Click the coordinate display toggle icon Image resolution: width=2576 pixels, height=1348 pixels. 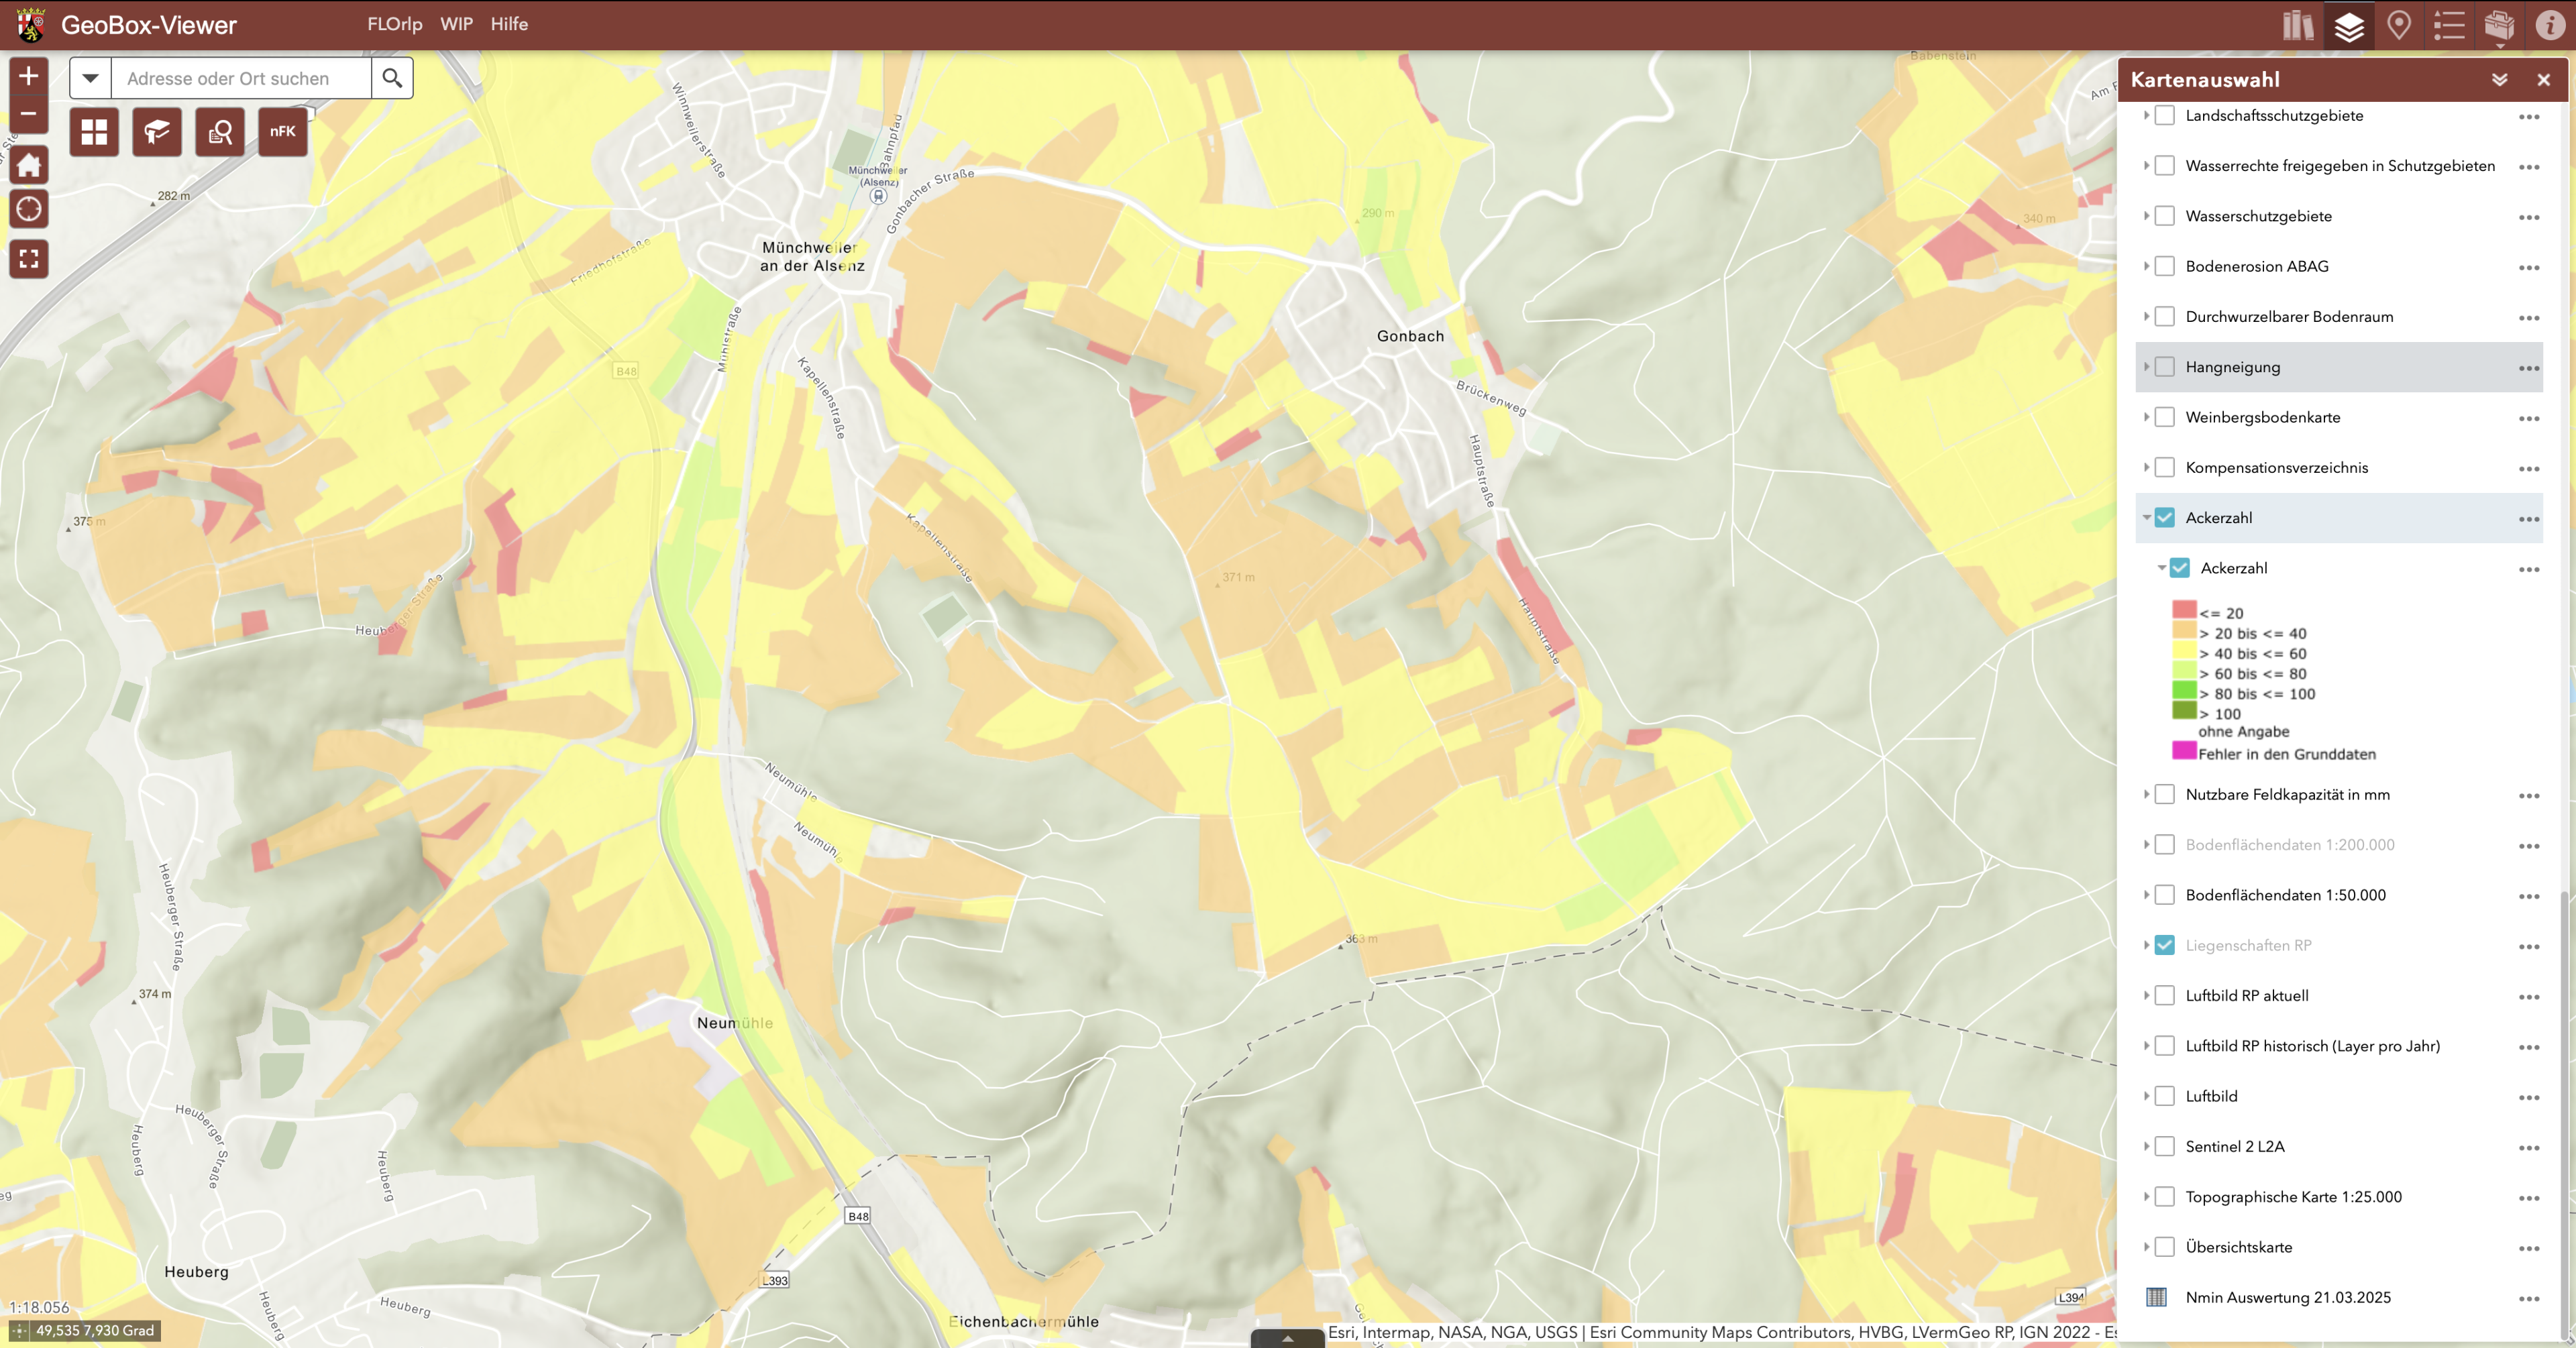(x=19, y=1331)
